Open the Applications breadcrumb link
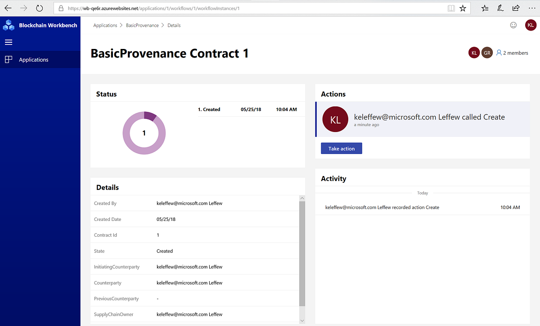 [x=105, y=25]
